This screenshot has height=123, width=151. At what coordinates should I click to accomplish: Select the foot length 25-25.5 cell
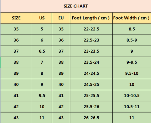pos(91,96)
